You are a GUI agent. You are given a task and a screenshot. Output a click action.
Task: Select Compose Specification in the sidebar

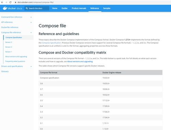[14, 37]
